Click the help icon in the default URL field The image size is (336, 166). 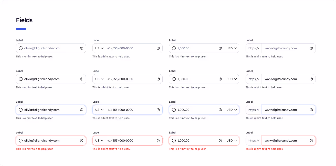click(x=311, y=48)
